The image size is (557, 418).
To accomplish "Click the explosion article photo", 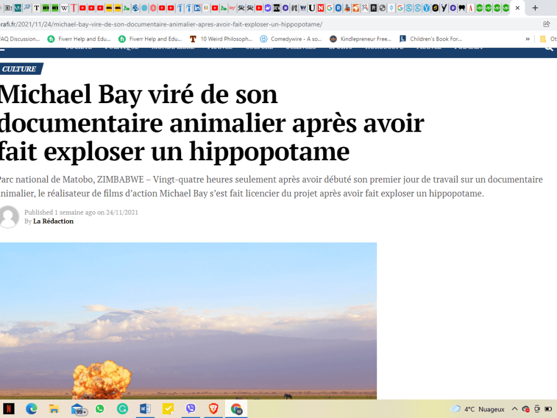I will pos(188,320).
